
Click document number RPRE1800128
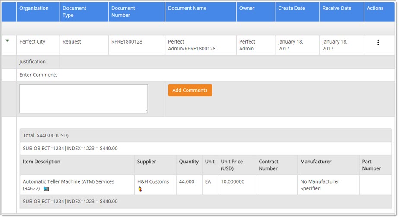[127, 42]
